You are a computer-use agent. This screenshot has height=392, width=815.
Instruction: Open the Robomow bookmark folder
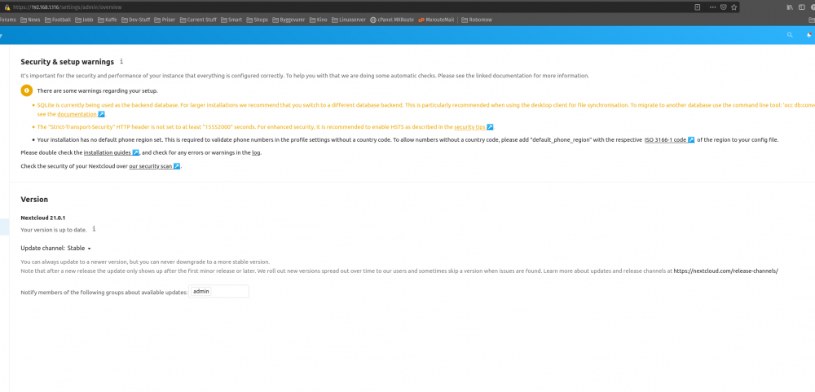coord(477,20)
